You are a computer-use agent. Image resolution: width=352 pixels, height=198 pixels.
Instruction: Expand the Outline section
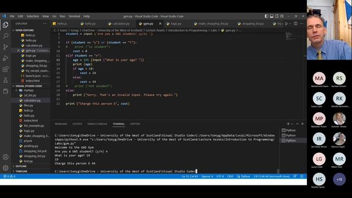pos(13,166)
